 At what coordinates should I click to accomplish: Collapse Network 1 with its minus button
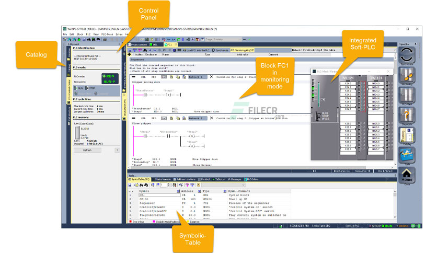[134, 77]
